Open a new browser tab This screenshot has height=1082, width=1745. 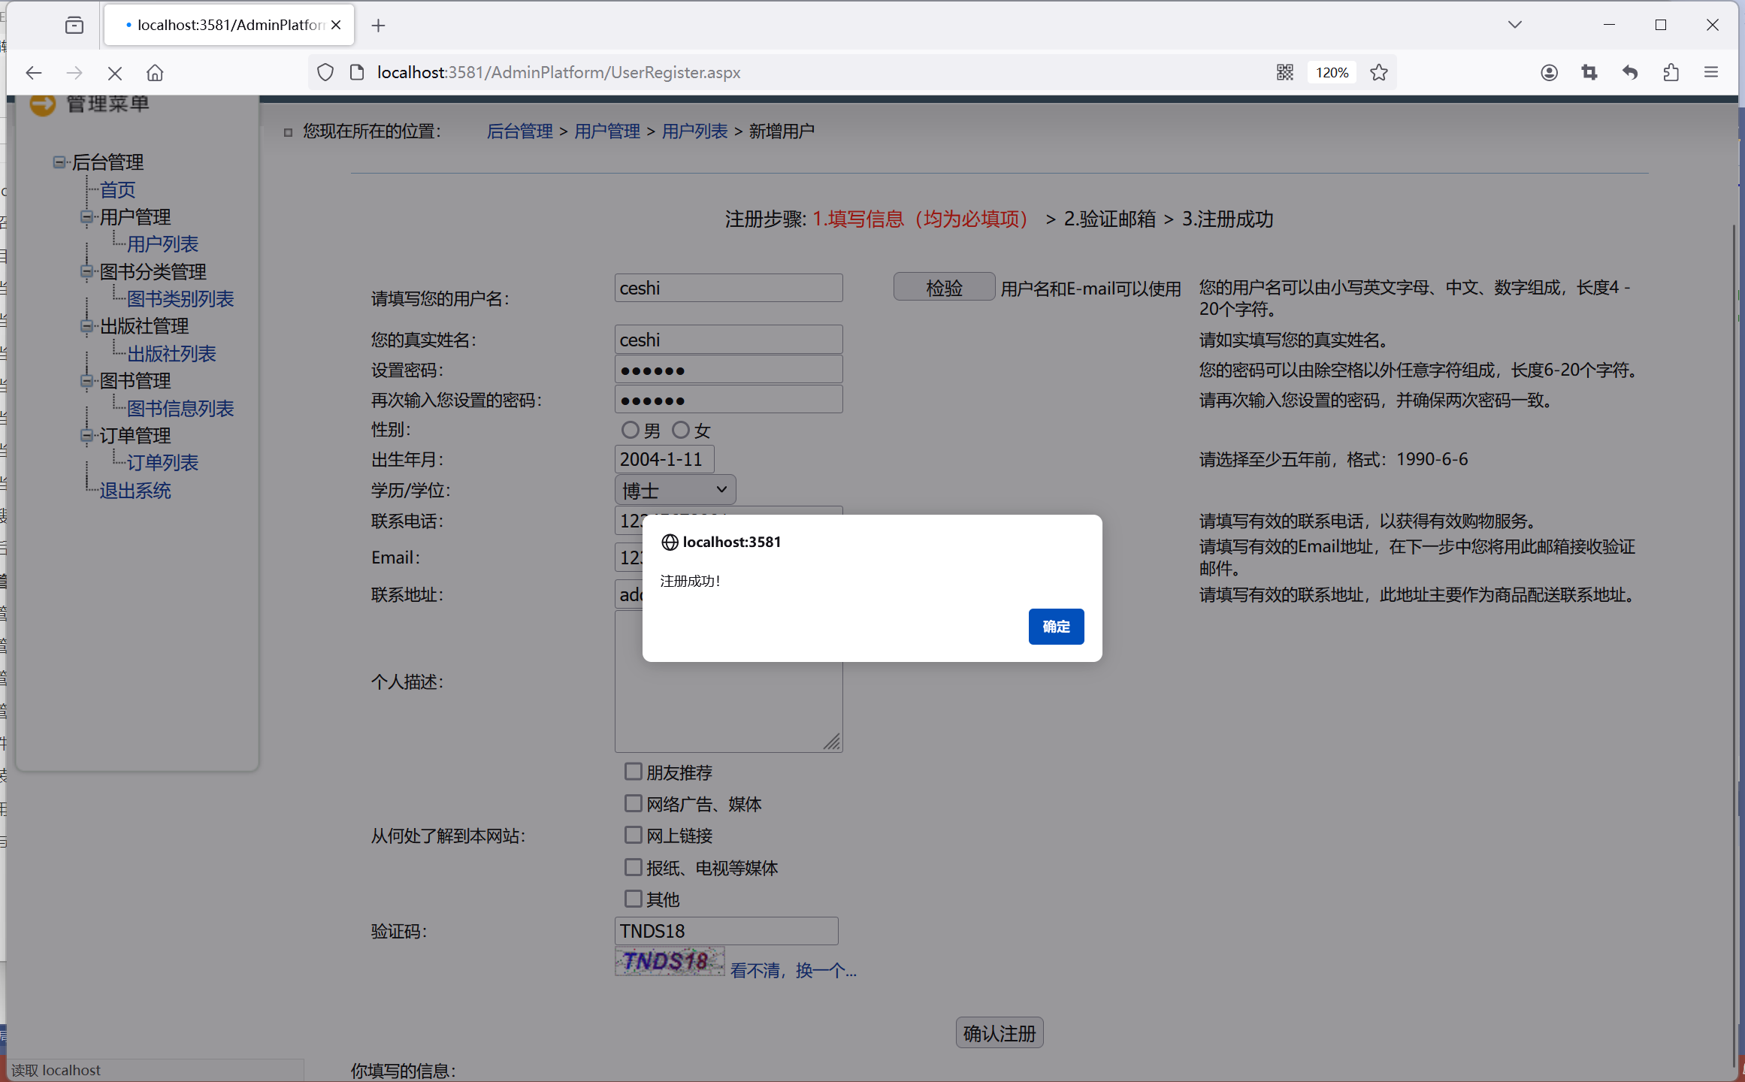click(x=378, y=26)
